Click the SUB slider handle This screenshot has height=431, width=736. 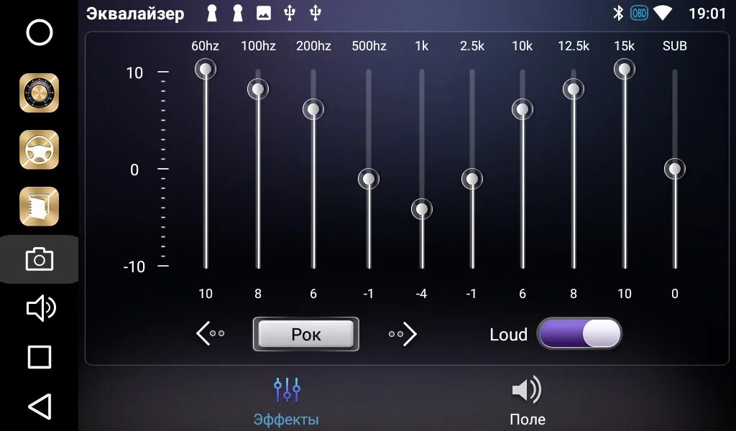point(674,170)
